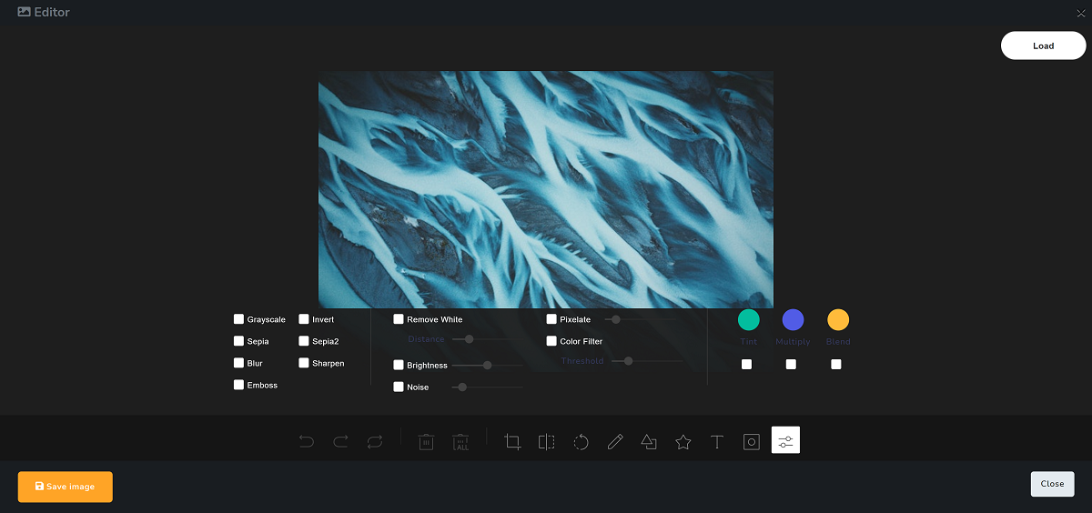Screen dimensions: 1092x513
Task: Click the Tint label
Action: pos(748,342)
